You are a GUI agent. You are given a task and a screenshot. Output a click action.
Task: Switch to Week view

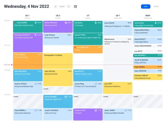[x=156, y=7]
